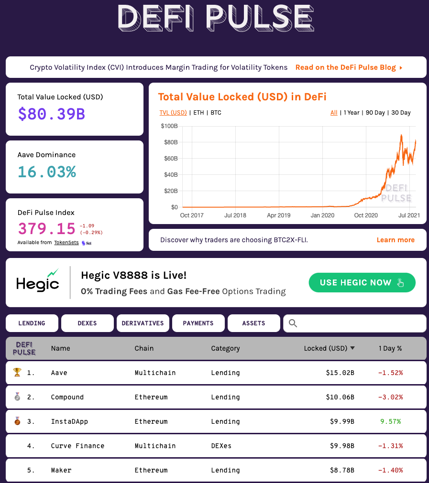Screen dimensions: 429x483
Task: Click the magnifying glass search icon
Action: pos(293,323)
